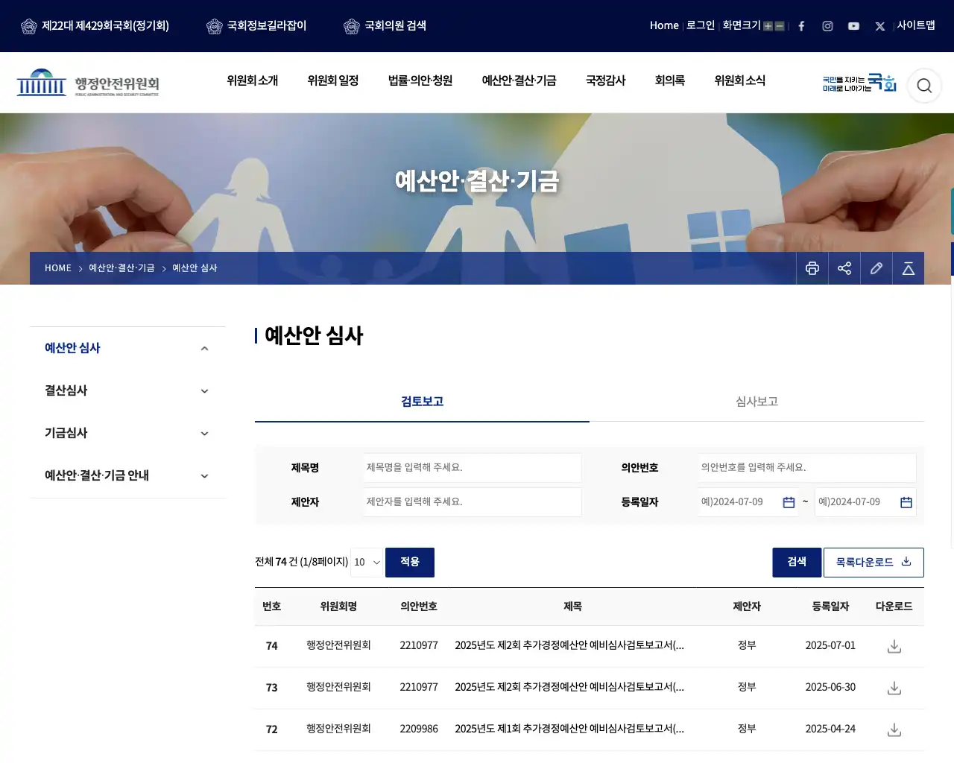Open the rows-per-page dropdown showing 10
This screenshot has width=954, height=763.
[367, 562]
